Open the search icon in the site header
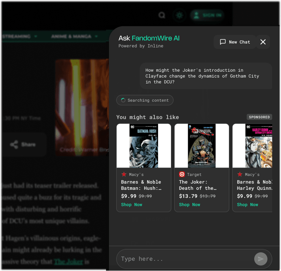 pyautogui.click(x=162, y=15)
